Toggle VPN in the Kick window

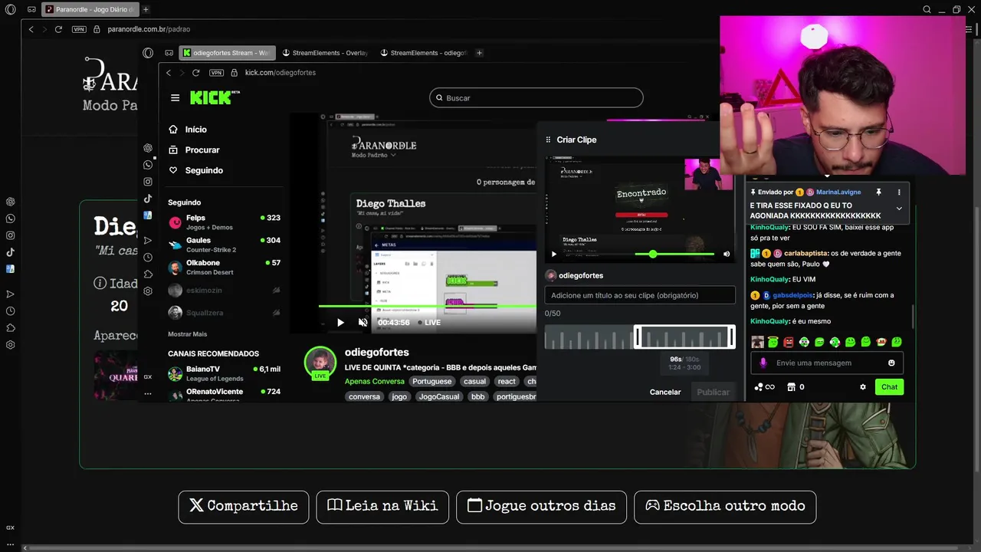(216, 73)
